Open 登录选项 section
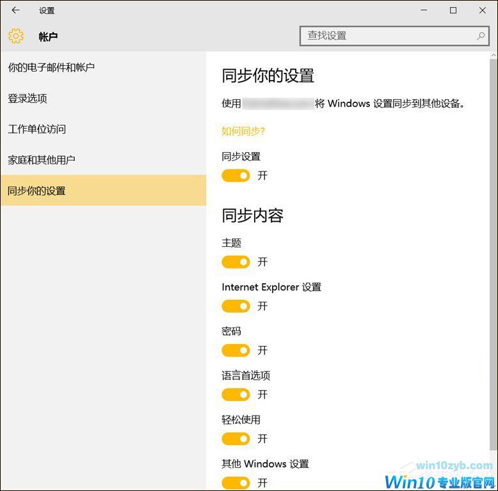The image size is (498, 491). pyautogui.click(x=103, y=98)
